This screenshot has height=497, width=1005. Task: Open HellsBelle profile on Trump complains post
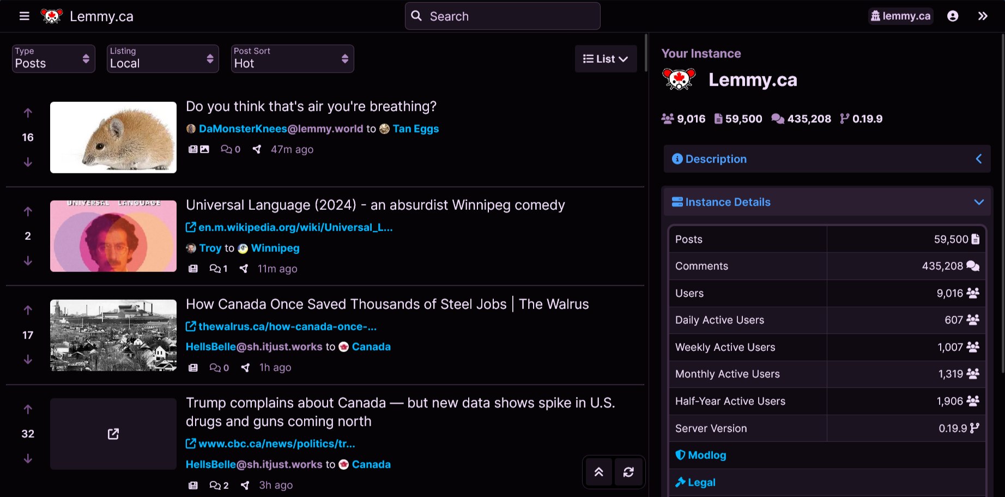coord(254,464)
